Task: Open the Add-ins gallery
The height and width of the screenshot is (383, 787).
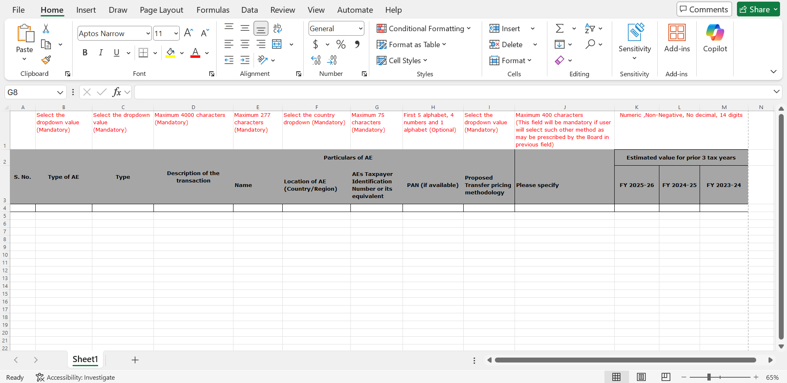Action: click(677, 38)
